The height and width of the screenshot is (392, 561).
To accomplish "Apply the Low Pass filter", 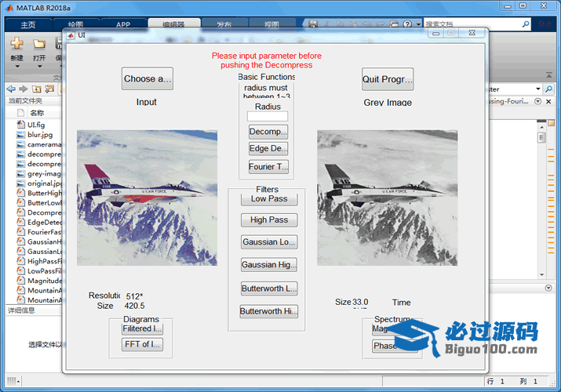I will (x=269, y=198).
